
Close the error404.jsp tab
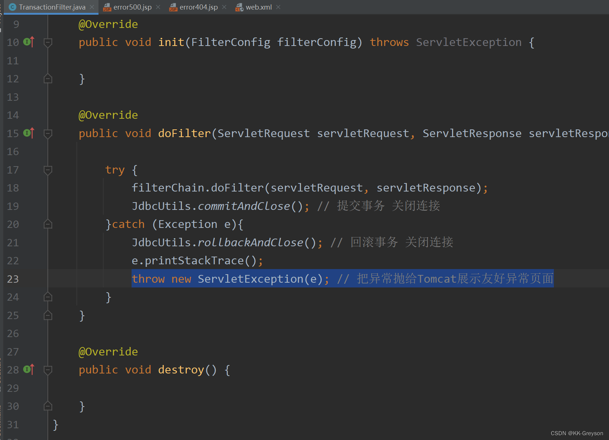(224, 7)
